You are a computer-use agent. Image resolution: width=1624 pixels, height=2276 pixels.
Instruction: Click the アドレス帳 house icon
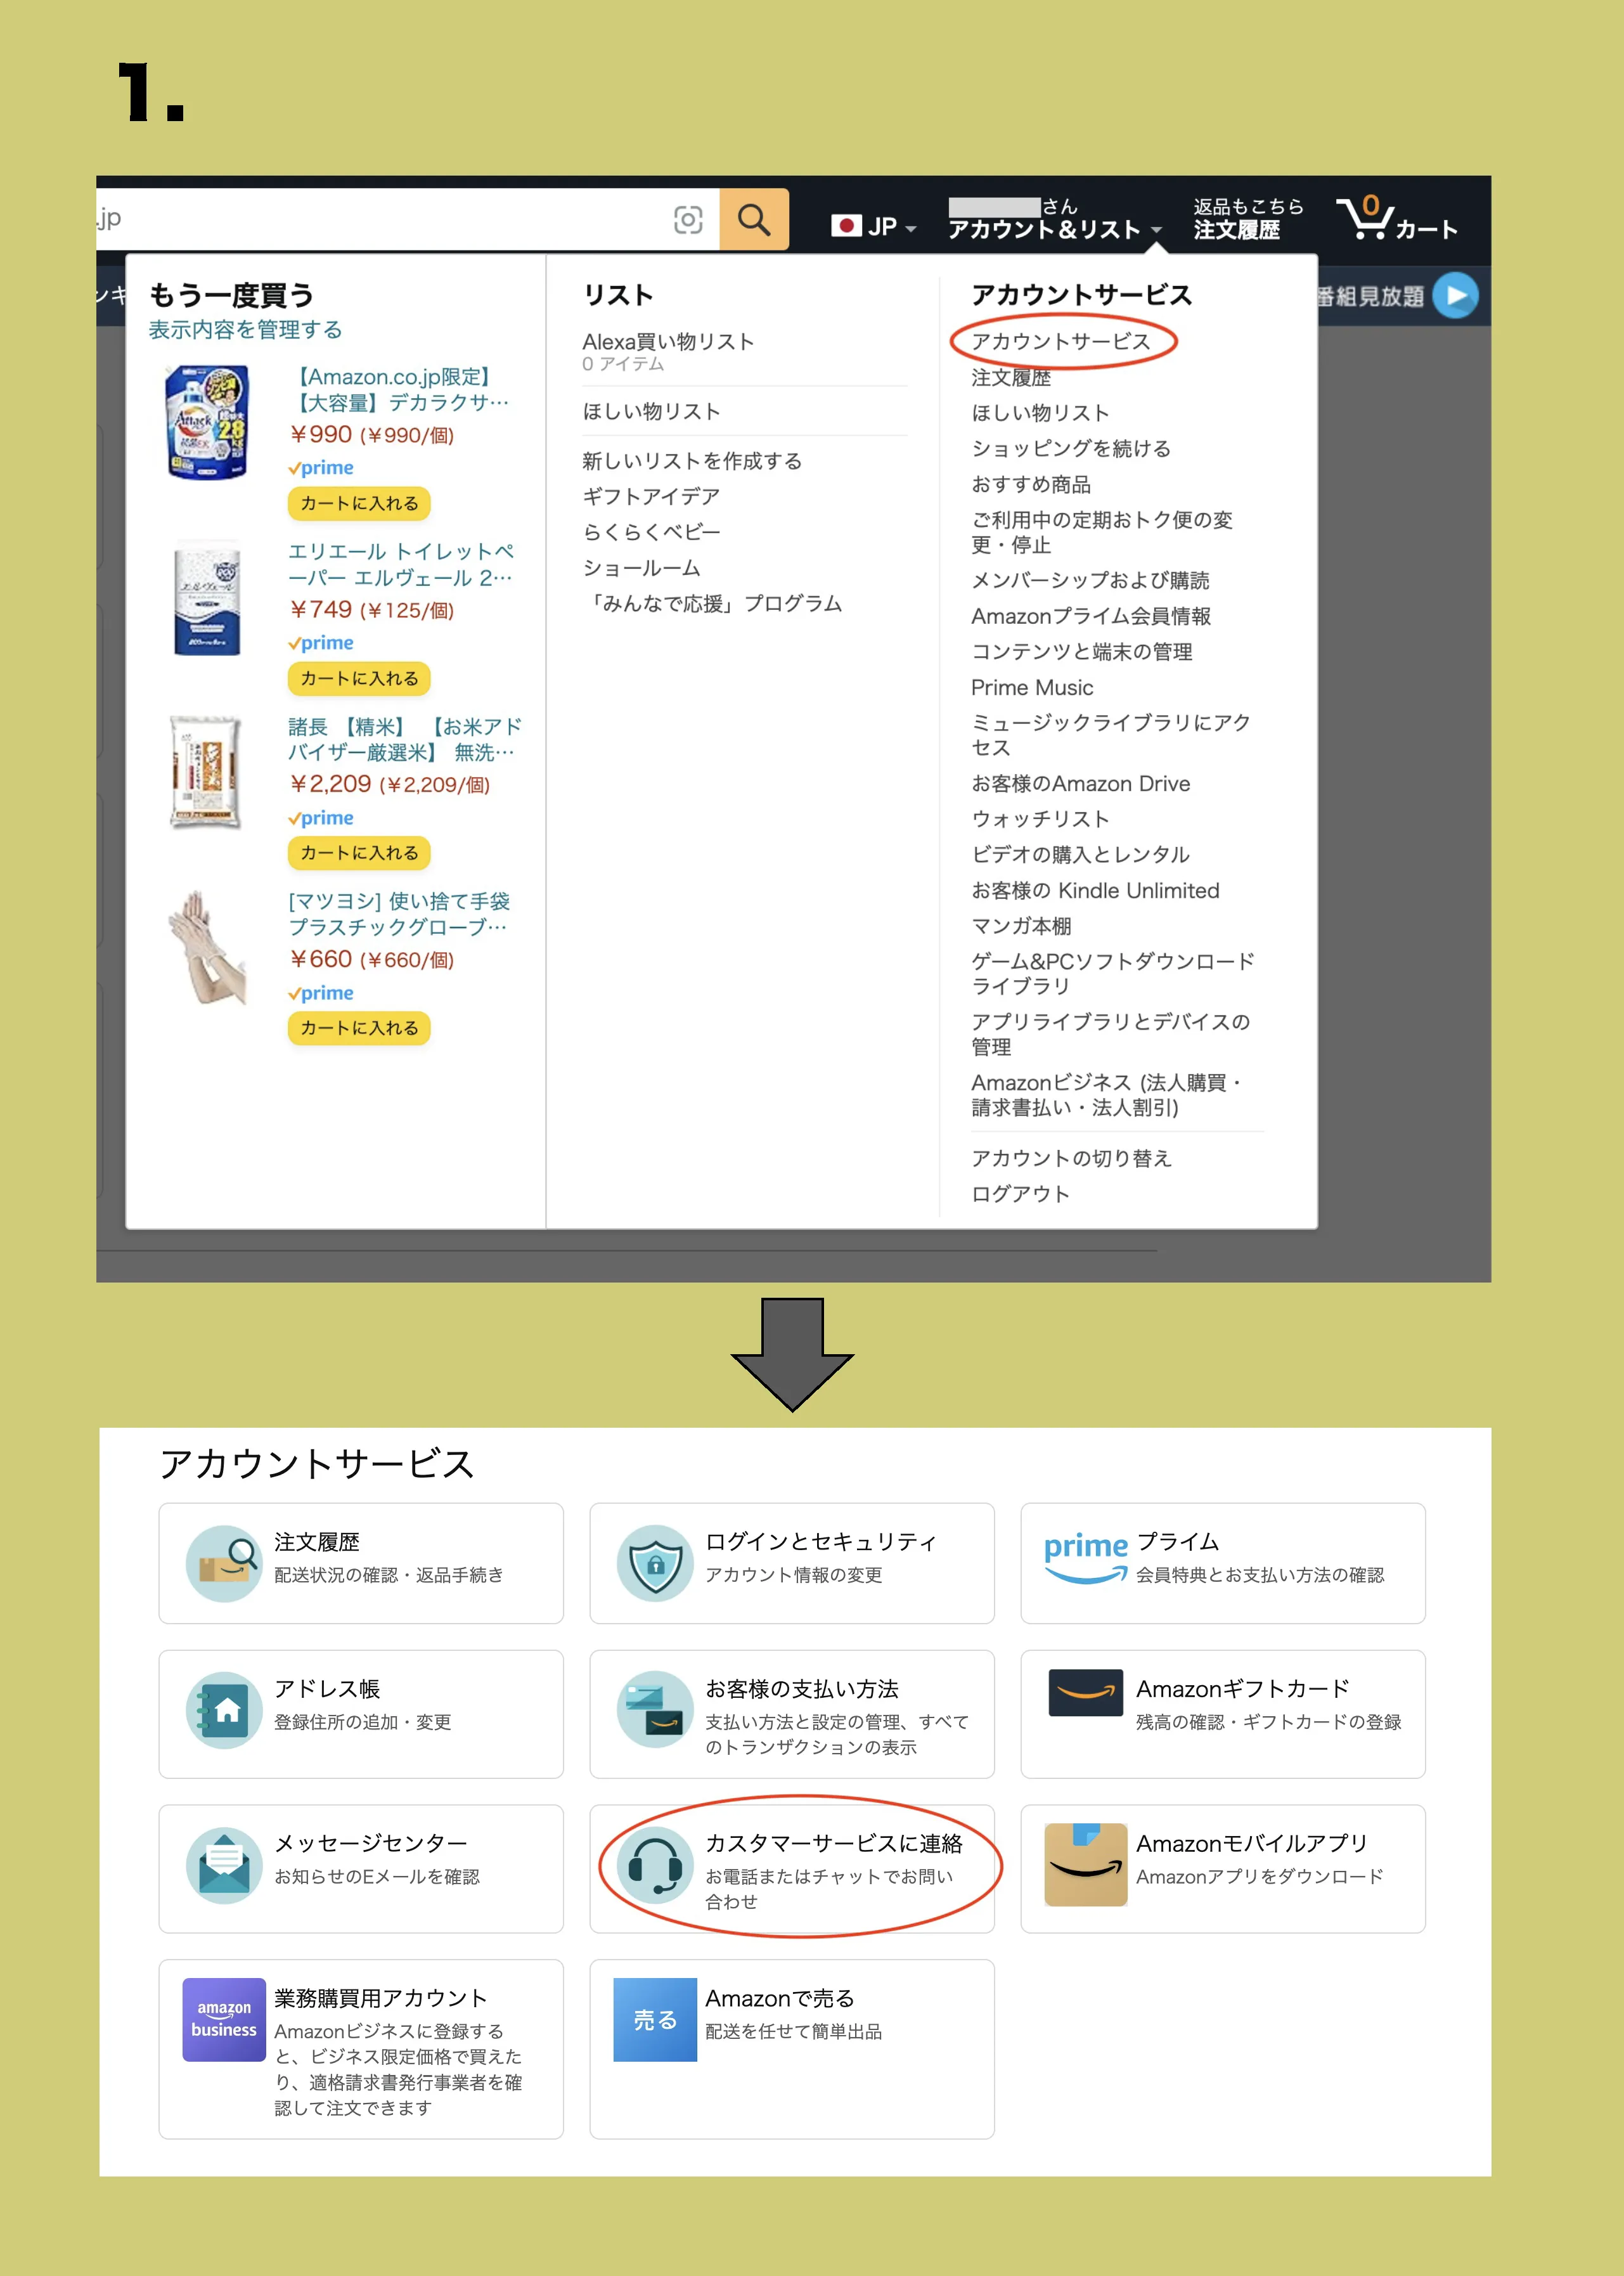click(x=224, y=1710)
